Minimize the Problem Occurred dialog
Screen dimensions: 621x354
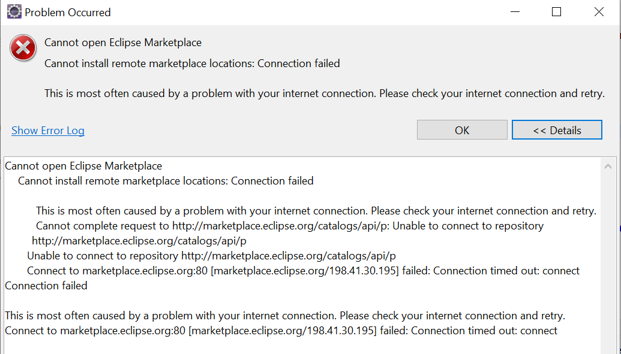pos(515,12)
